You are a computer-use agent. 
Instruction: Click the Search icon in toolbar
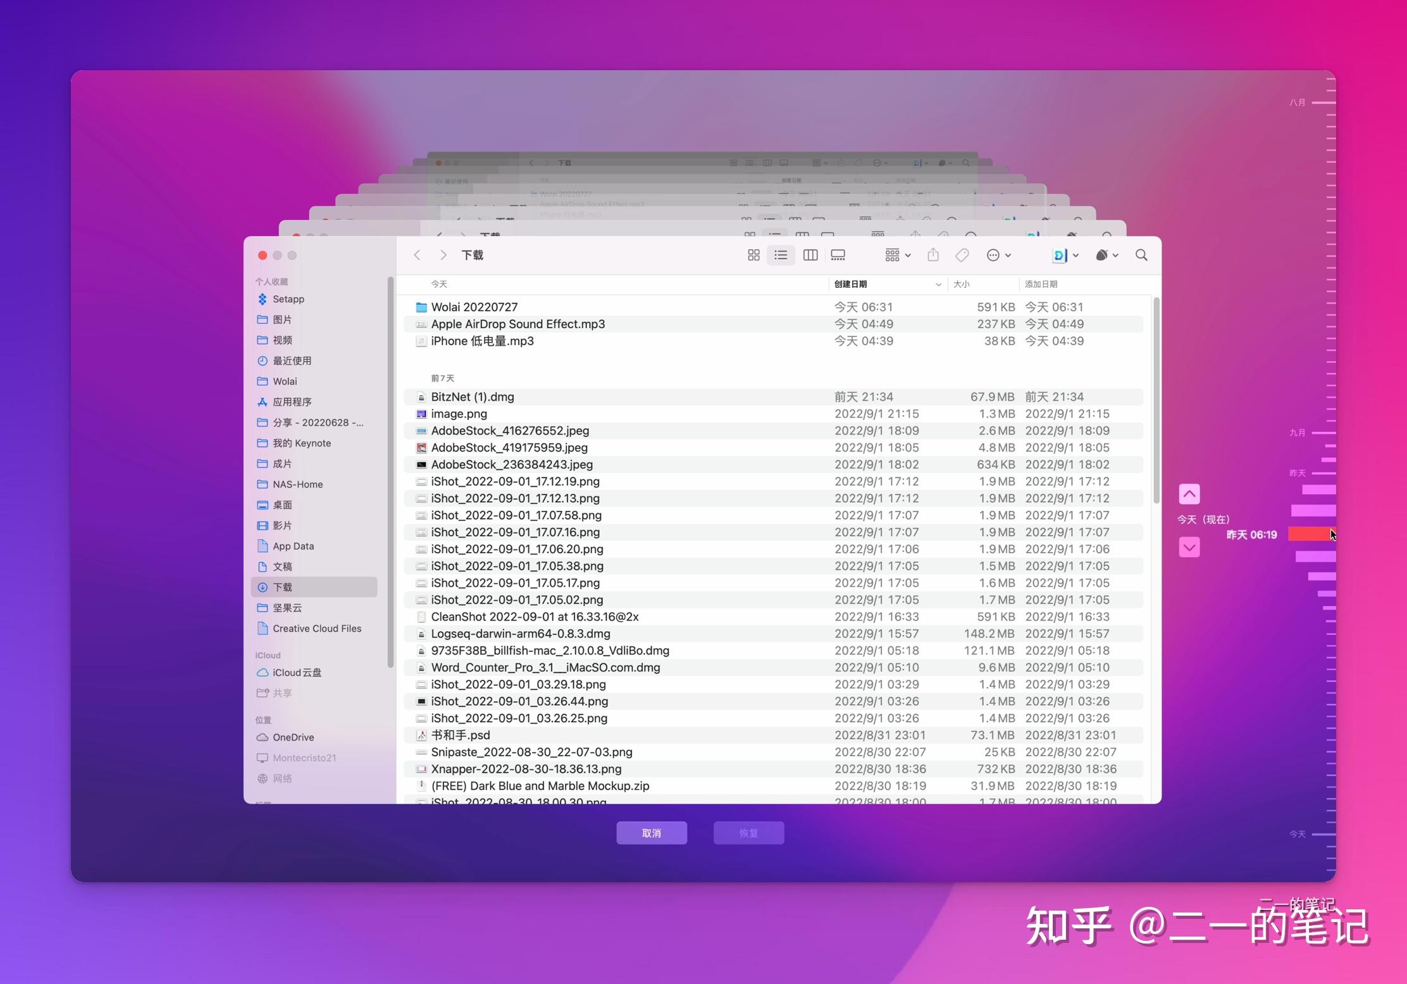[x=1141, y=255]
